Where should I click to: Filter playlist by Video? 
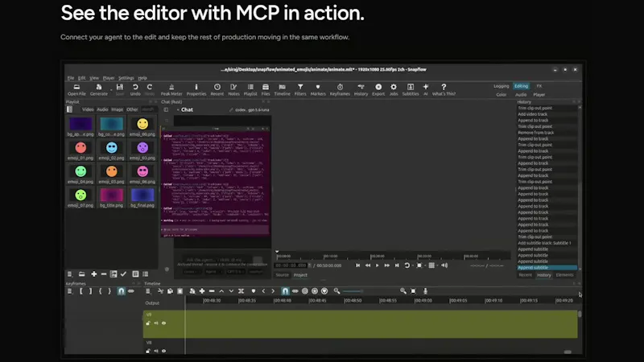[88, 109]
